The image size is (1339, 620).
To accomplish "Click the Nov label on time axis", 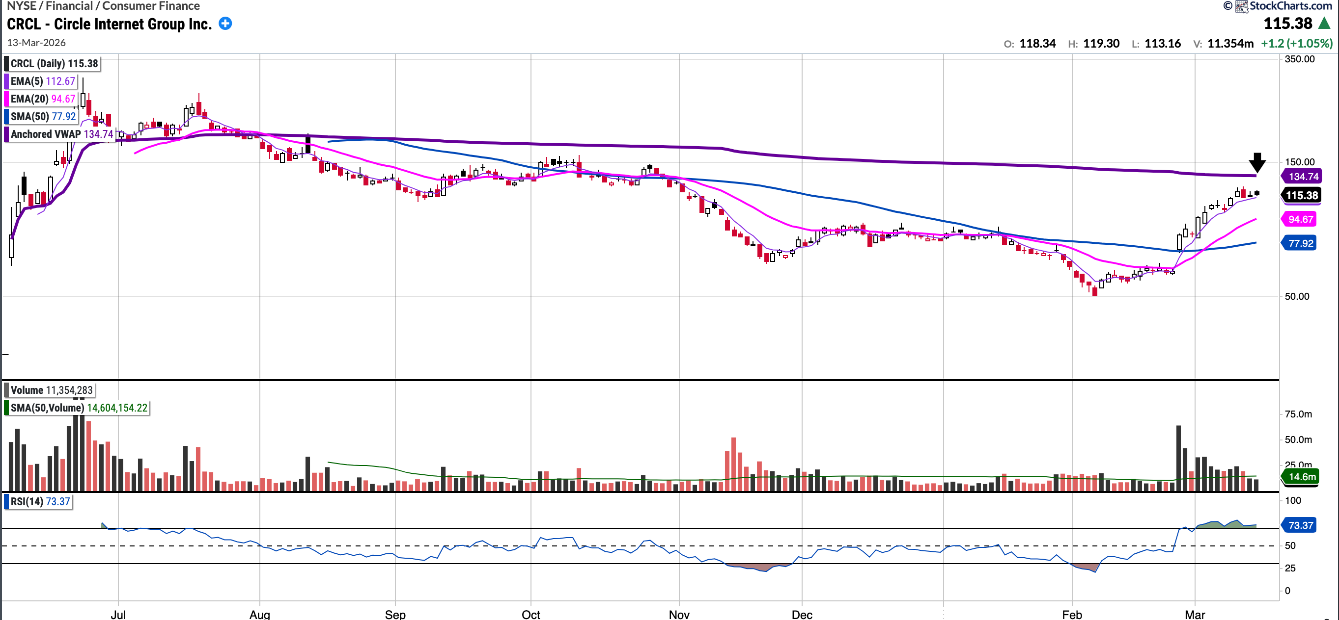I will 679,614.
